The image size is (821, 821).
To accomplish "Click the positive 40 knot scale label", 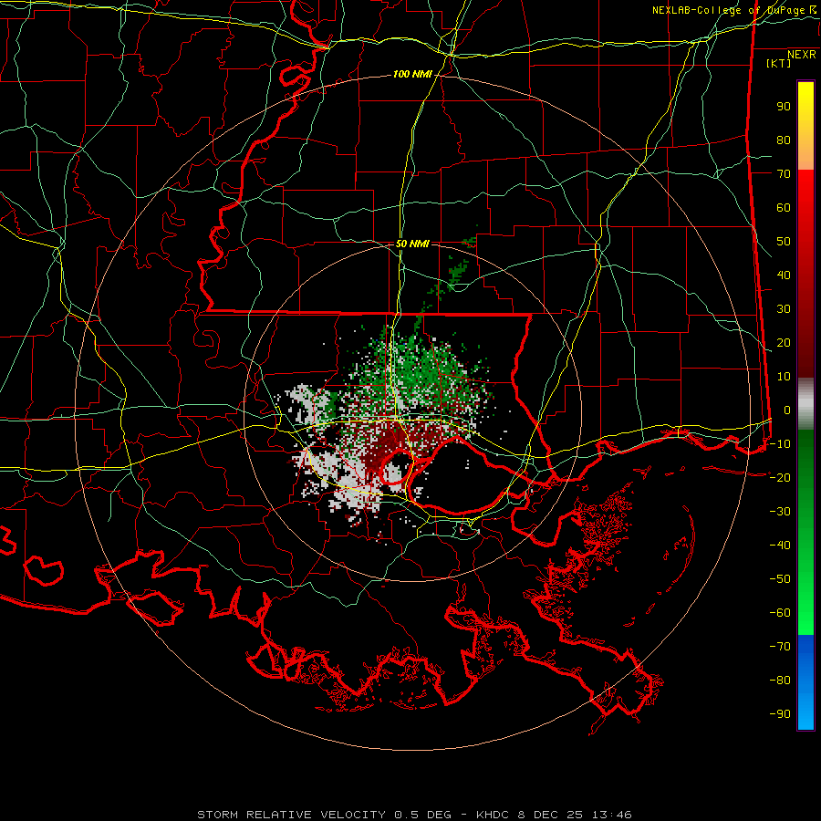I will 784,275.
